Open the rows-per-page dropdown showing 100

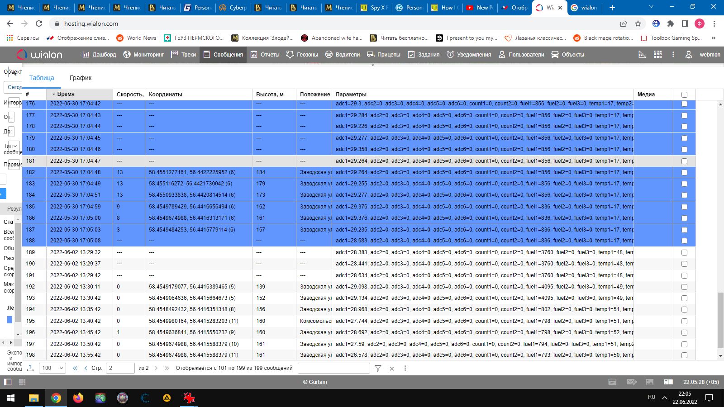pyautogui.click(x=52, y=368)
